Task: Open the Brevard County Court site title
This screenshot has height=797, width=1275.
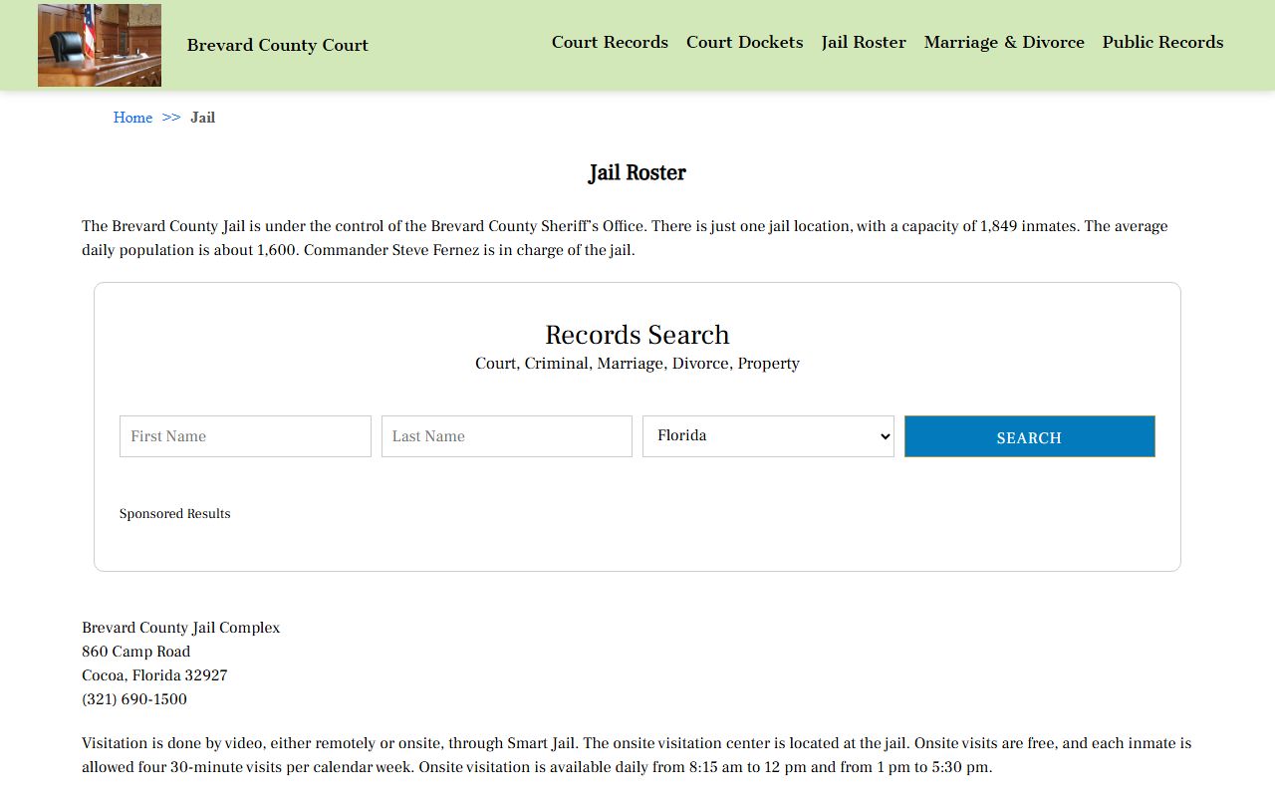Action: [277, 45]
